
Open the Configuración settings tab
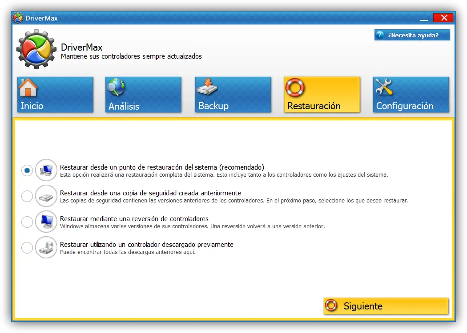point(411,95)
